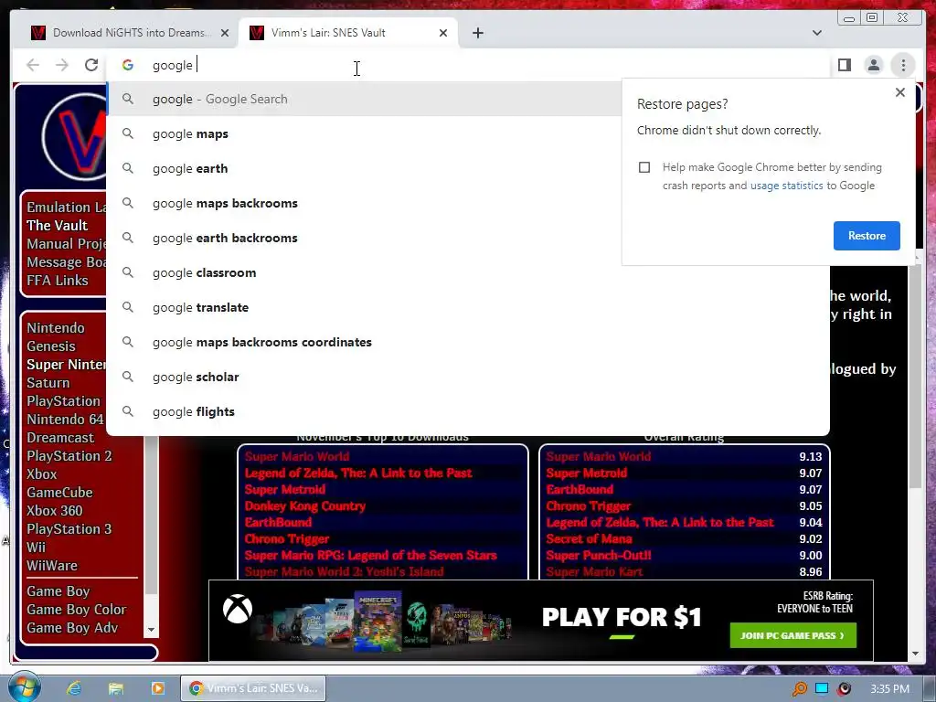This screenshot has height=702, width=936.
Task: Open the Saturn system link
Action: click(x=48, y=383)
